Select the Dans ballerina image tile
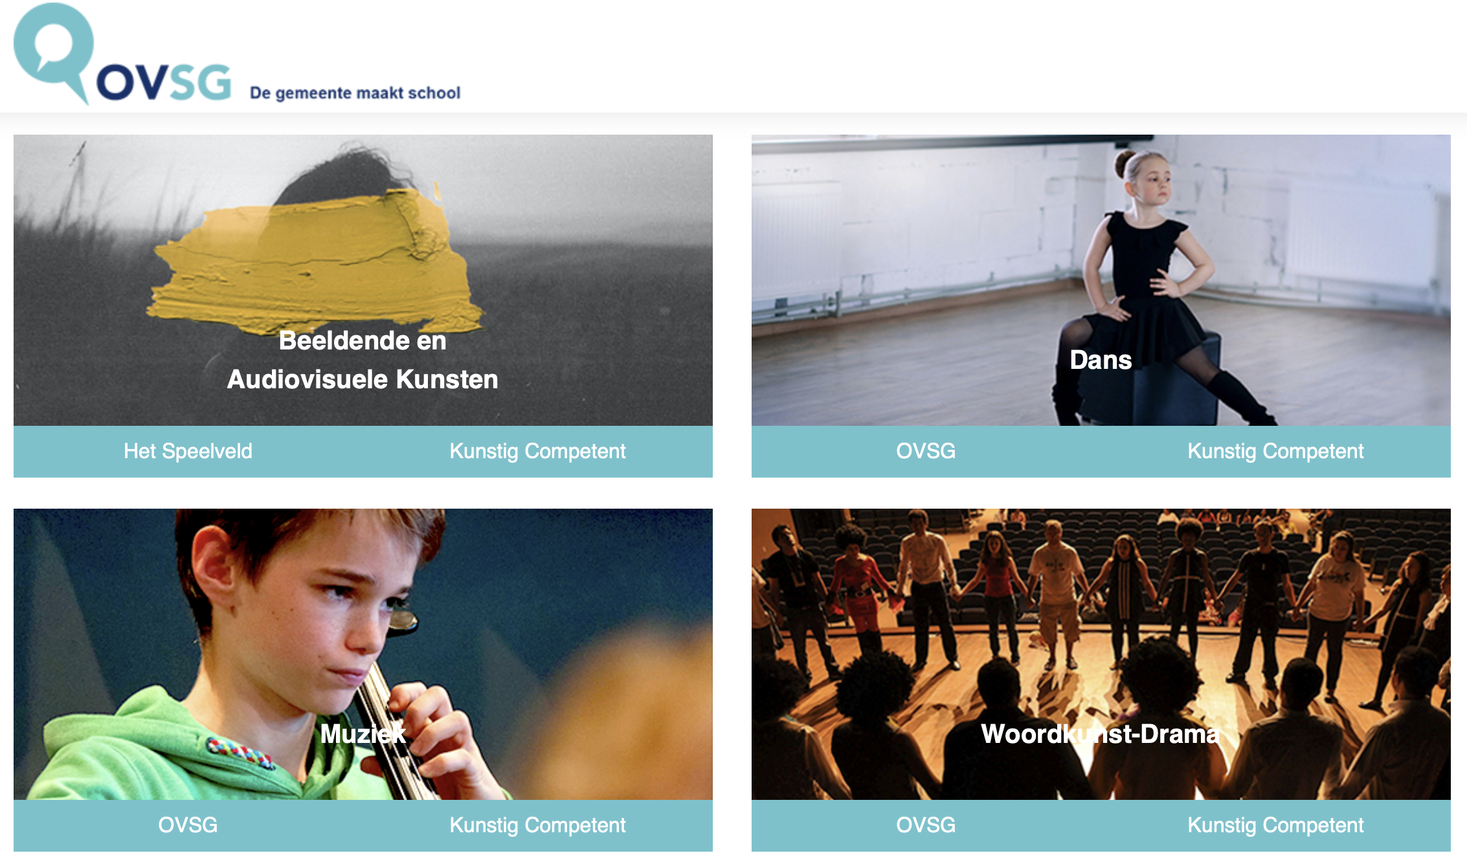The width and height of the screenshot is (1467, 862). point(1101,280)
